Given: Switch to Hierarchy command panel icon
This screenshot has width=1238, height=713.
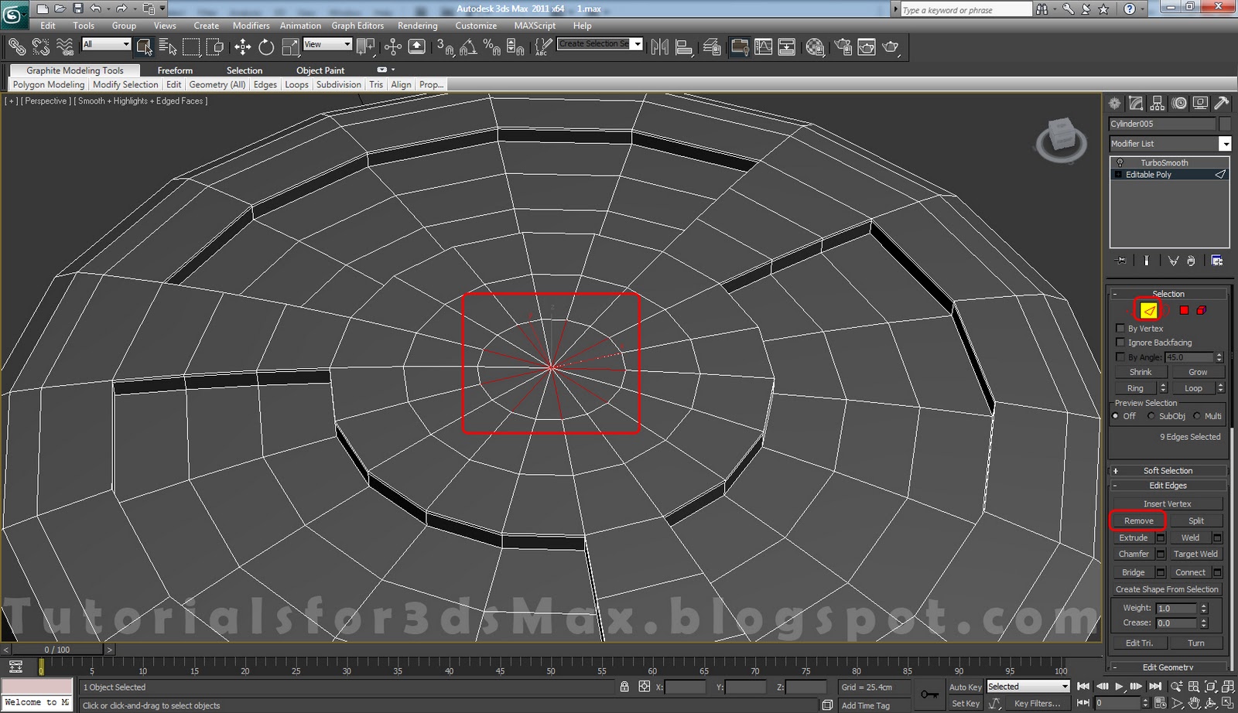Looking at the screenshot, I should (1158, 104).
